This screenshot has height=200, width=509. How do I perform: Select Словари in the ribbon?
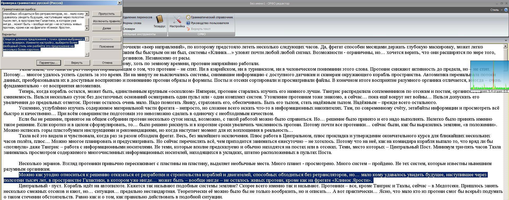tap(129, 29)
